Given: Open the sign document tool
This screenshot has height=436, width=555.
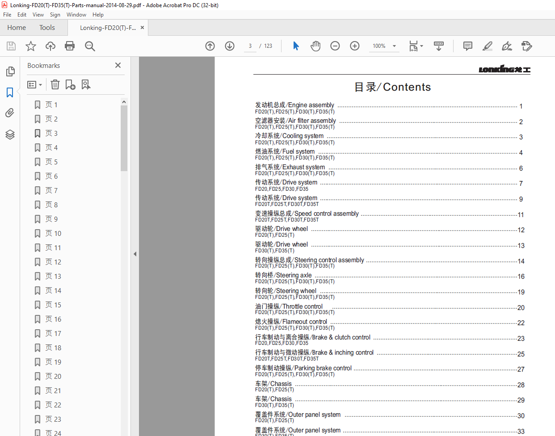Looking at the screenshot, I should click(507, 46).
